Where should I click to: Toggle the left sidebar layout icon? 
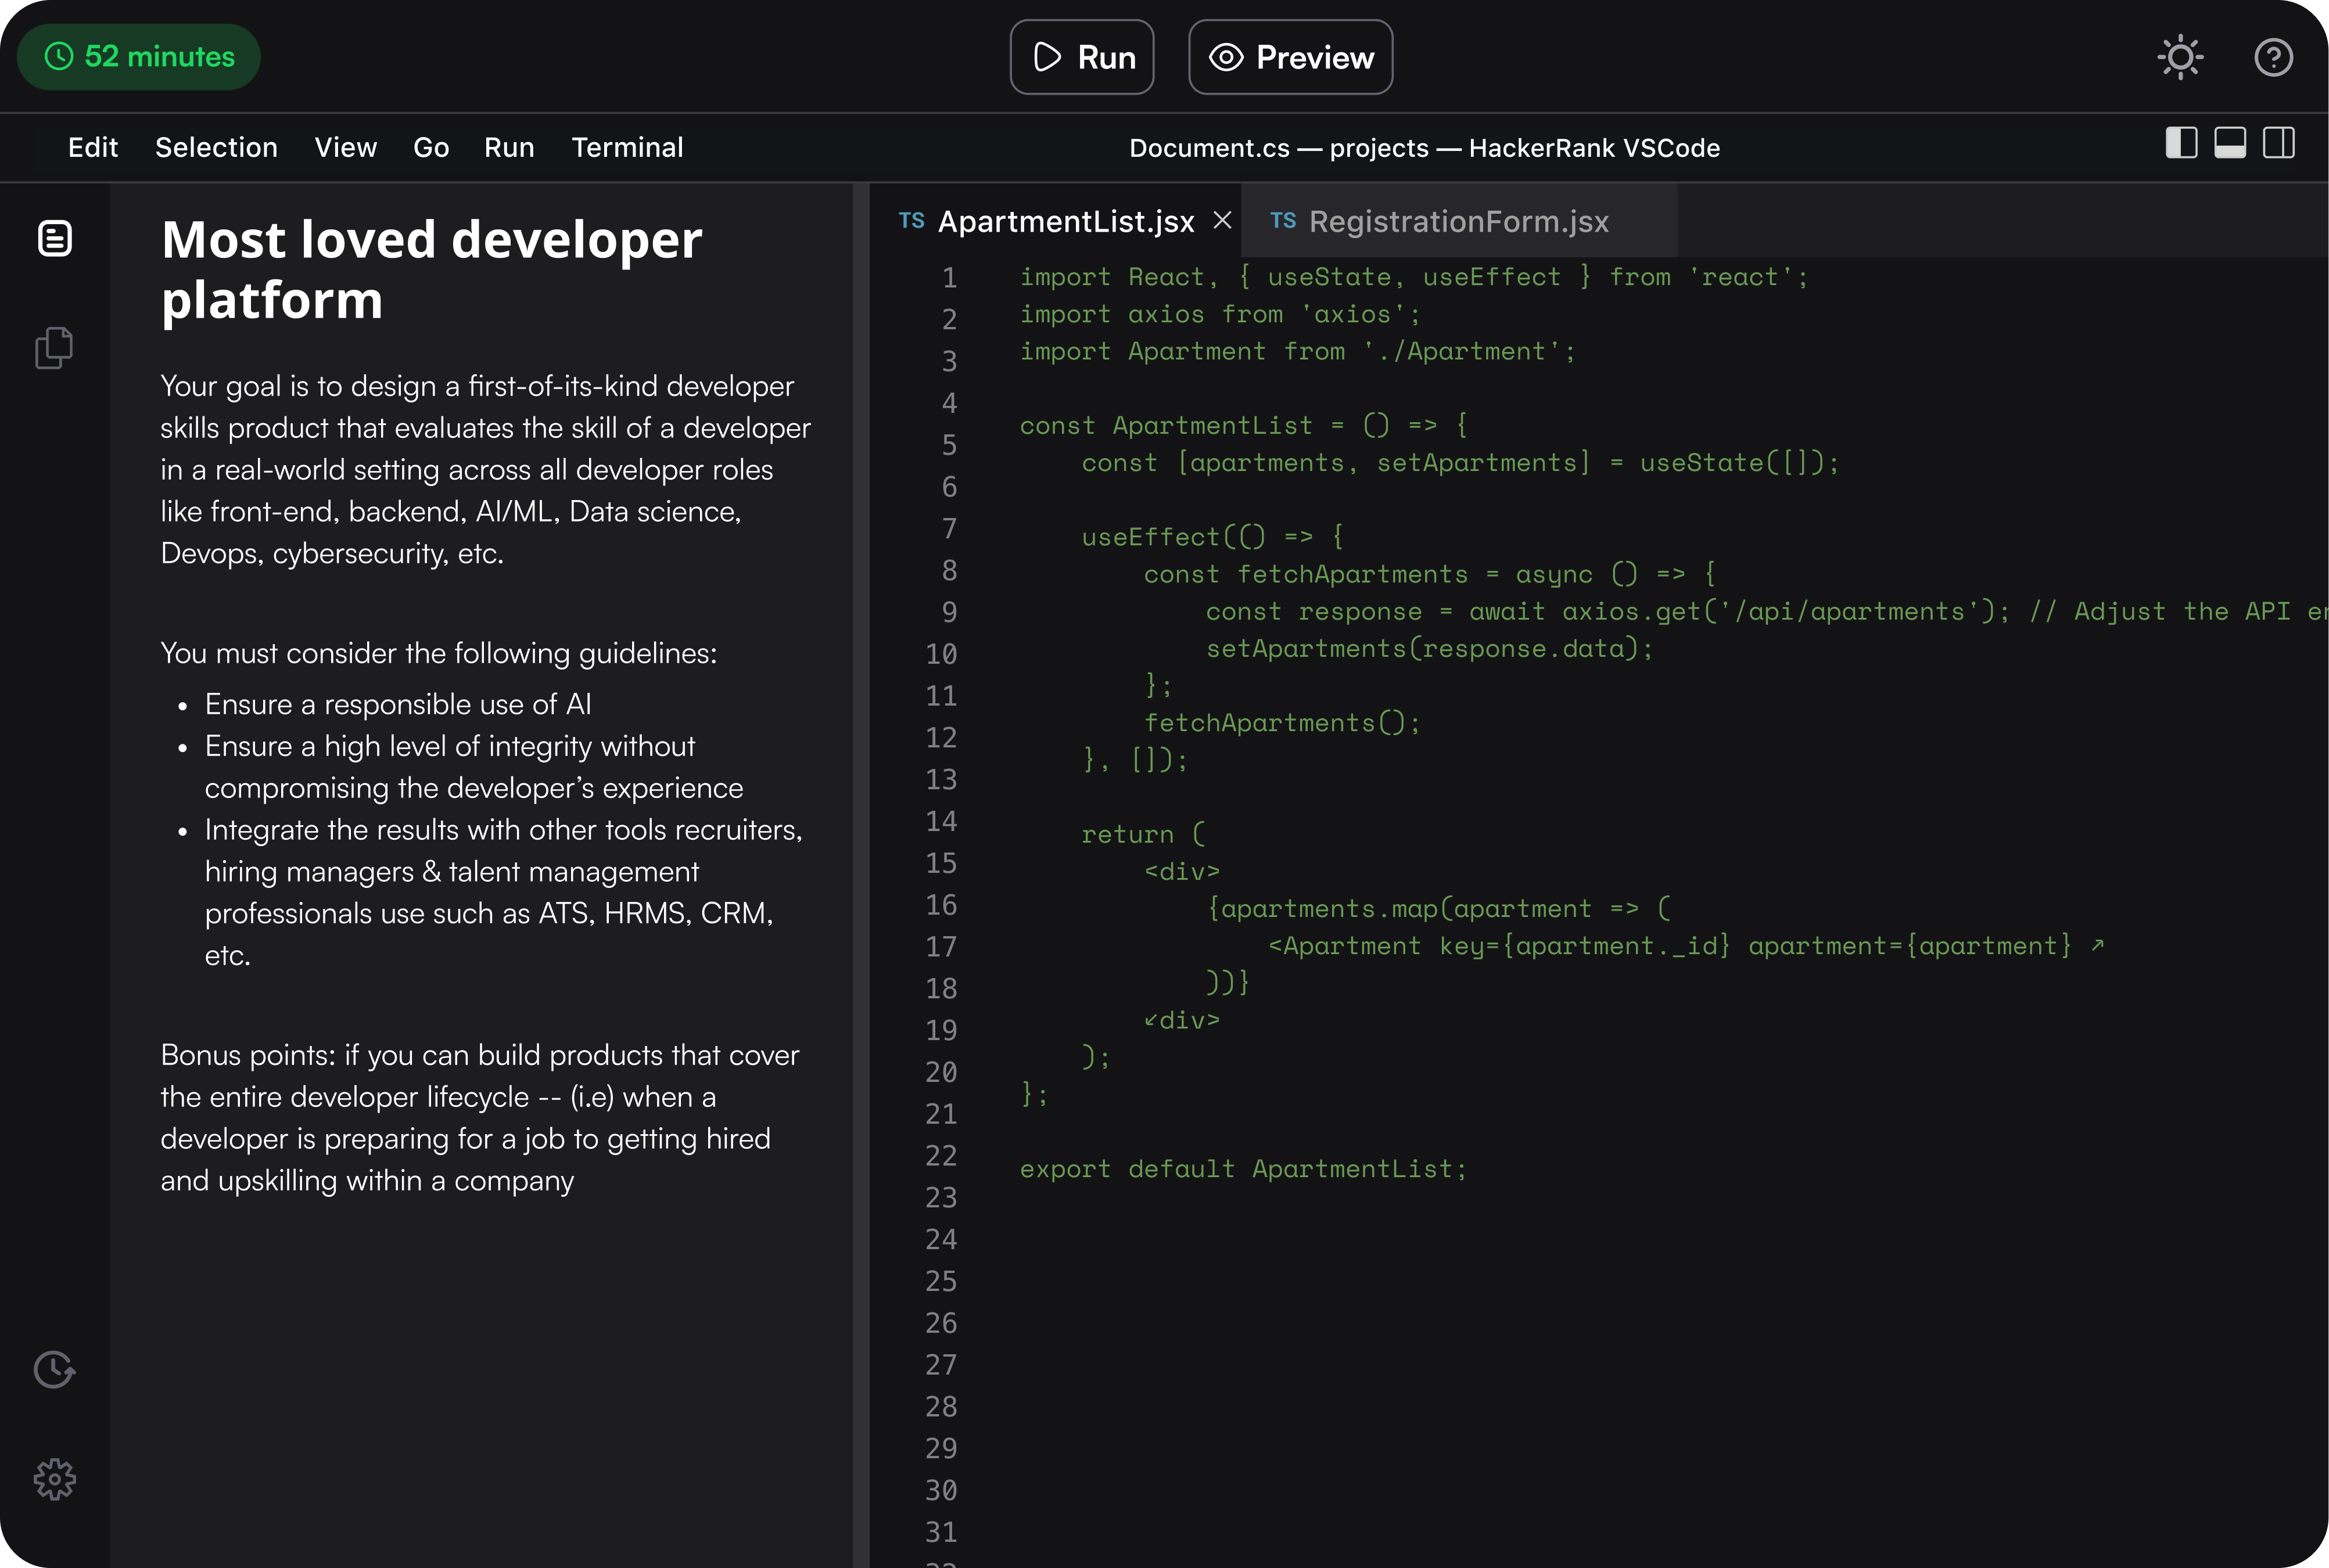(2181, 143)
